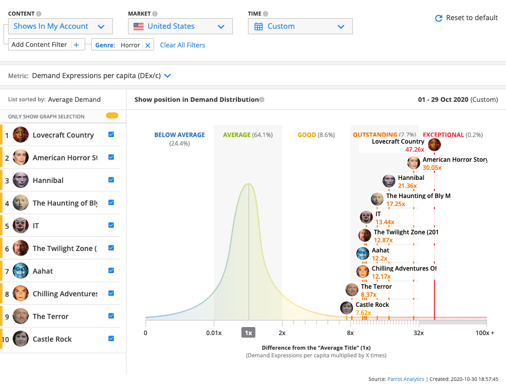This screenshot has width=506, height=385.
Task: Change the Average Demand sort order
Action: (74, 99)
